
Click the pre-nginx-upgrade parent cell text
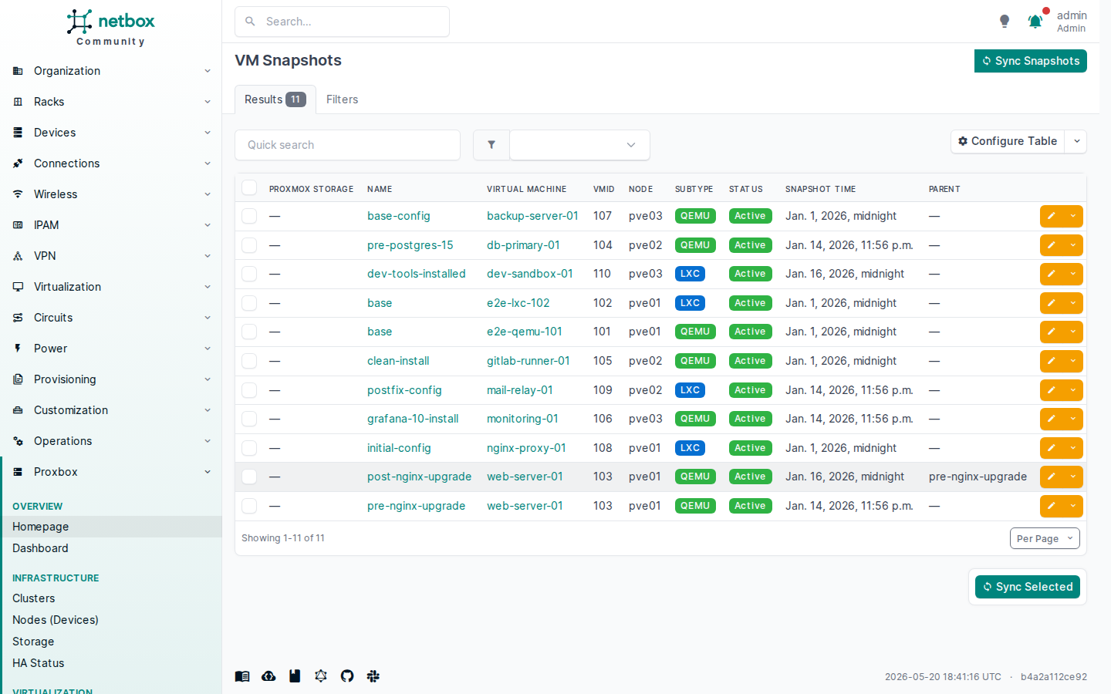[978, 477]
